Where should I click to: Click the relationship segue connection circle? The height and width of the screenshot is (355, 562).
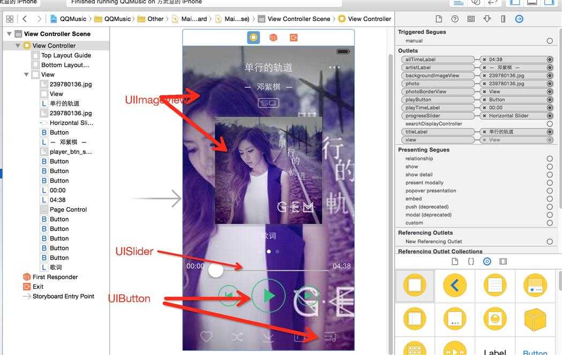tap(550, 158)
